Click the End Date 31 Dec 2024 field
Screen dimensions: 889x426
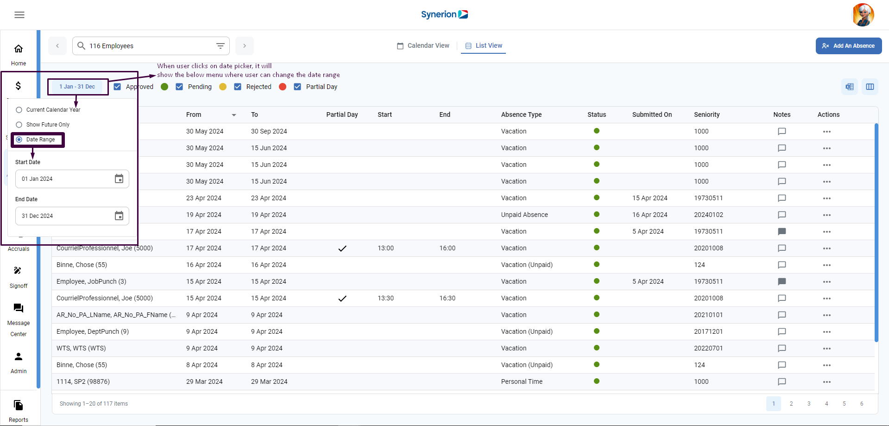click(72, 216)
